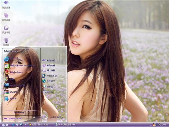Expand the 连接到(T) submenu arrow
The height and width of the screenshot is (127, 169).
63,81
